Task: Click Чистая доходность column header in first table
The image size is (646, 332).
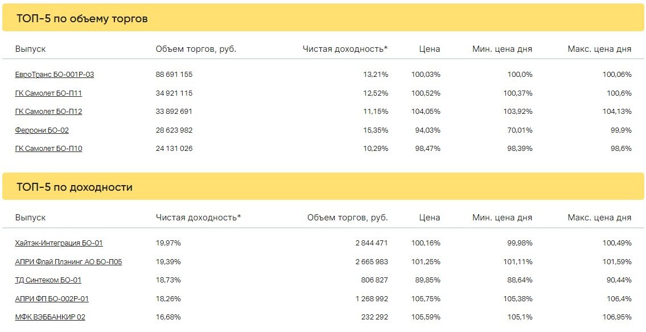Action: tap(345, 49)
